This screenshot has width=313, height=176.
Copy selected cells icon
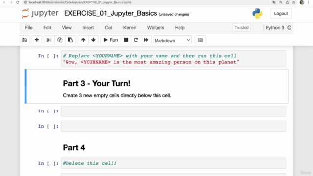pyautogui.click(x=60, y=40)
